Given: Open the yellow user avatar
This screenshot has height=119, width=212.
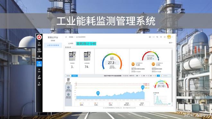Looking at the screenshot, I should pos(169,37).
